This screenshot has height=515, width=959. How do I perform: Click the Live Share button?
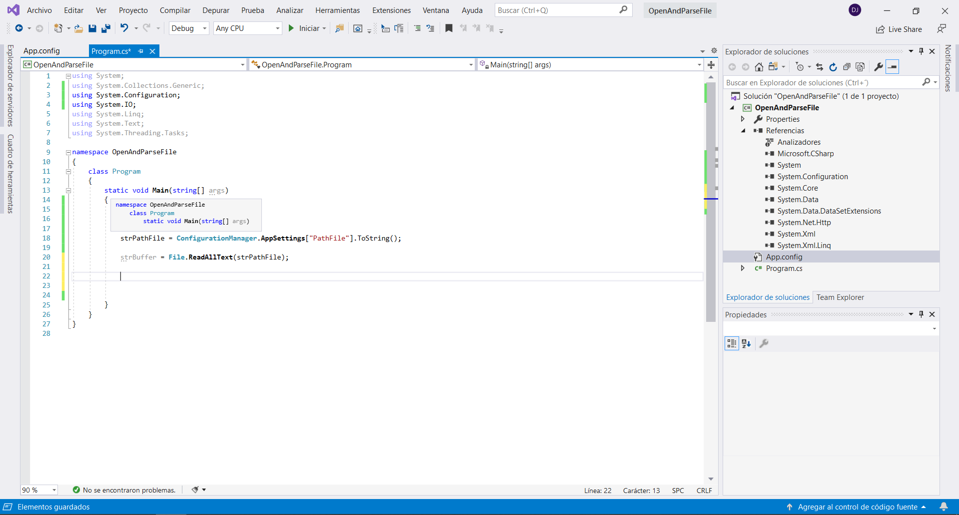899,29
